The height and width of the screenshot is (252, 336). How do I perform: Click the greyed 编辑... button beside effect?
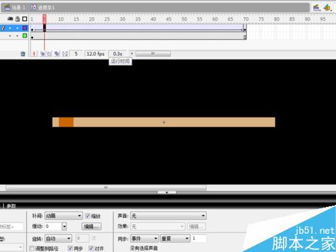(x=196, y=226)
